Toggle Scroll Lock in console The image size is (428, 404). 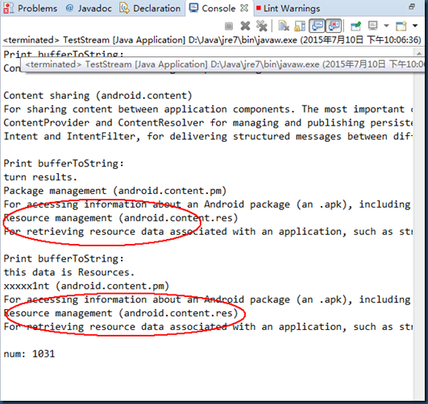(300, 27)
